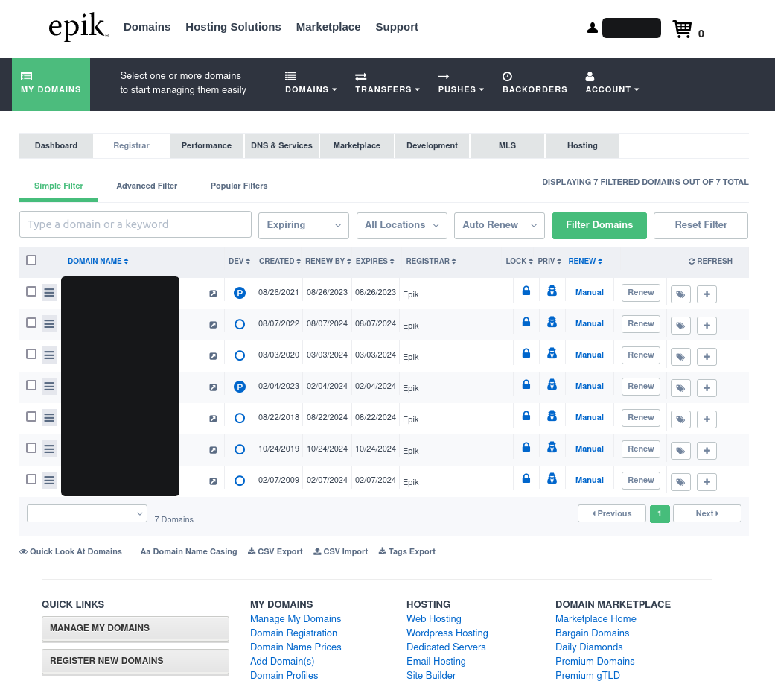Open privacy settings icon for the first domain
Screen dimensions: 775x681
552,291
